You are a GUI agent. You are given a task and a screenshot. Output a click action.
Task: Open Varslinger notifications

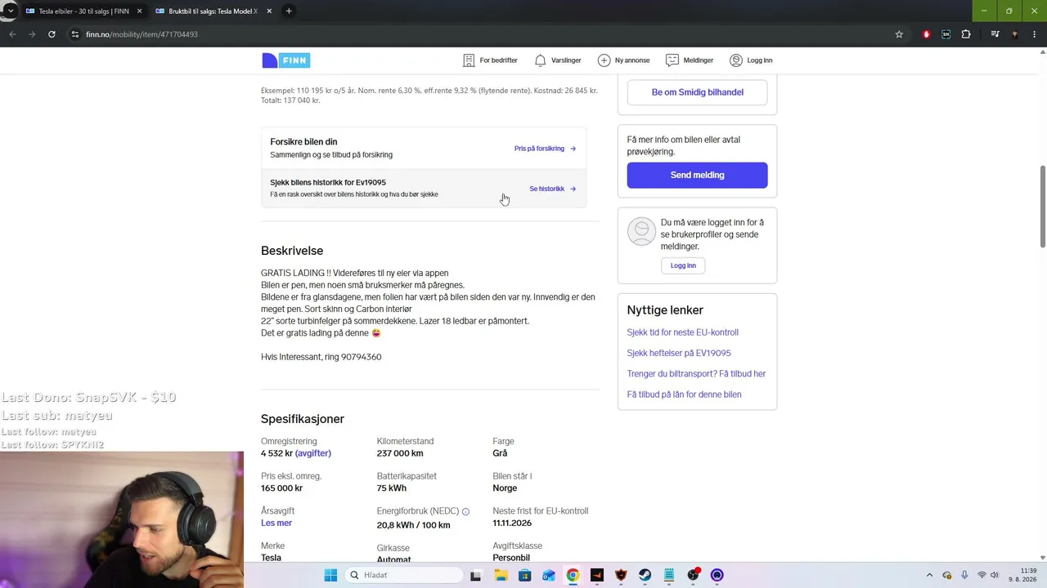pyautogui.click(x=558, y=60)
